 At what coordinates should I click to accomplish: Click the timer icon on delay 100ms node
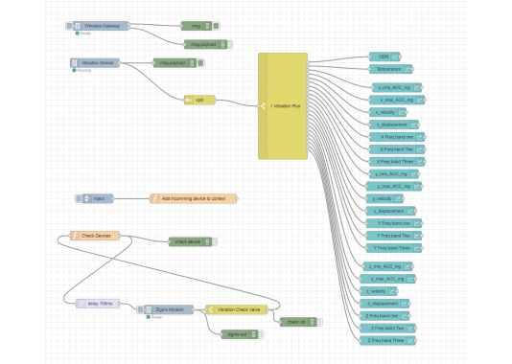pos(81,304)
